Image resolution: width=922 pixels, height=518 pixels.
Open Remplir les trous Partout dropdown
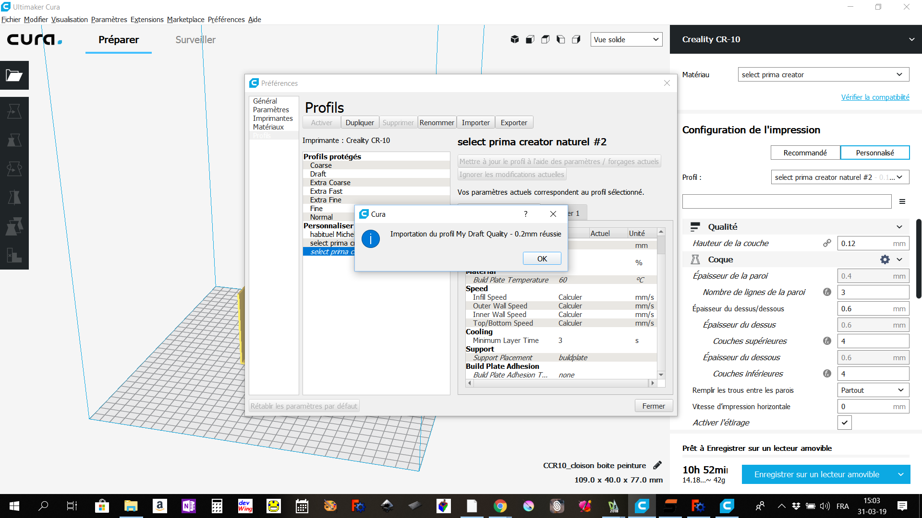coord(873,390)
